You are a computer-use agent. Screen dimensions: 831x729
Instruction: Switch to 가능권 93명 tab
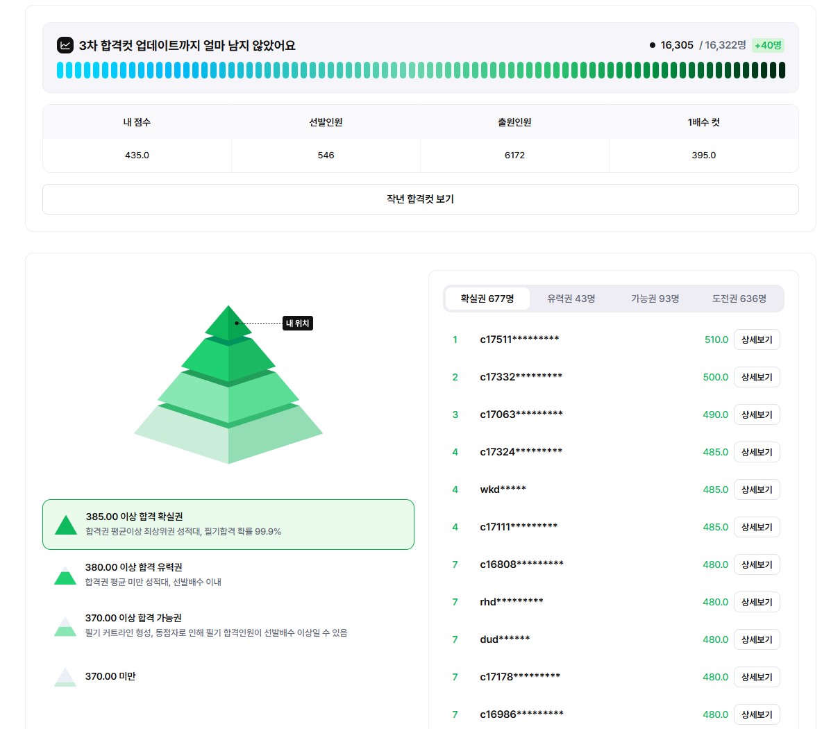pyautogui.click(x=655, y=299)
